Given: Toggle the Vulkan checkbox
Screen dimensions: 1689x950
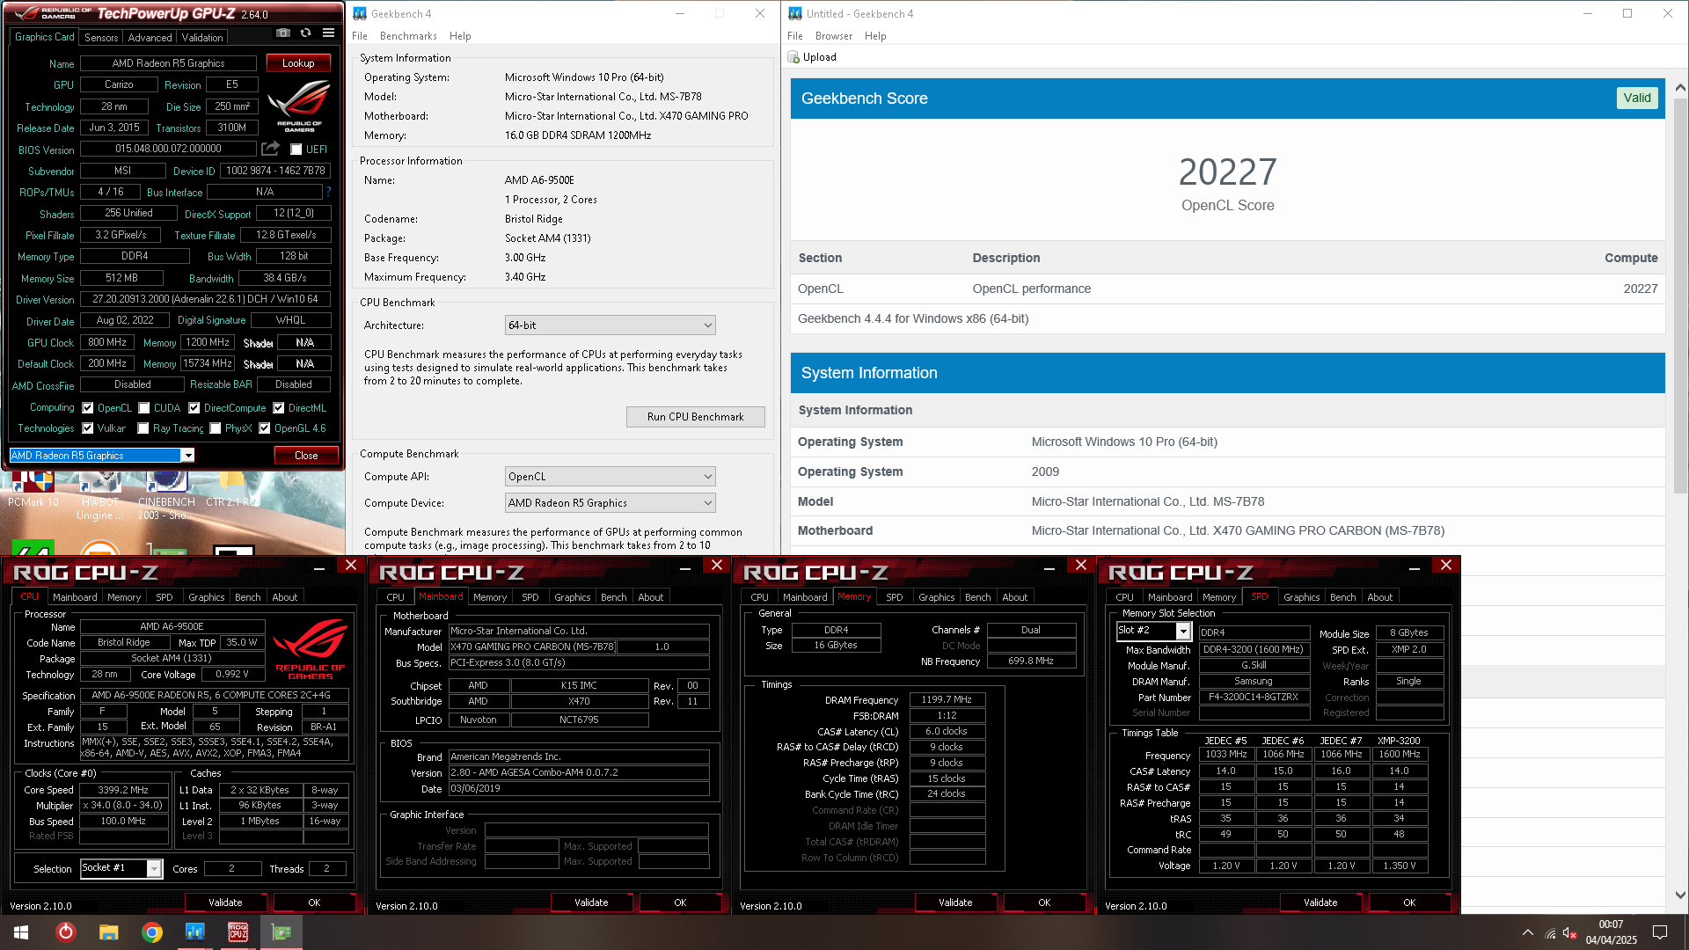Looking at the screenshot, I should pyautogui.click(x=88, y=428).
